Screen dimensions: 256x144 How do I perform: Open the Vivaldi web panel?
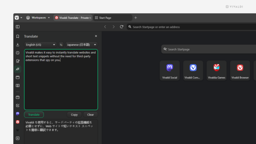coord(18,122)
